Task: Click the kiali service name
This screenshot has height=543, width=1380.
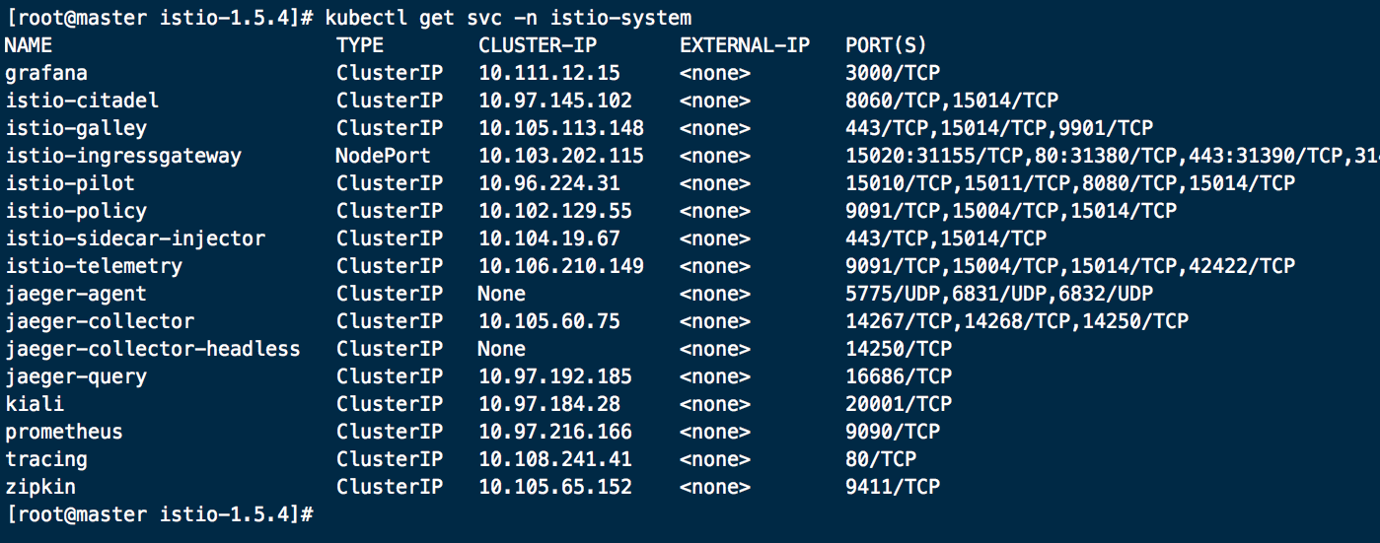Action: (35, 404)
